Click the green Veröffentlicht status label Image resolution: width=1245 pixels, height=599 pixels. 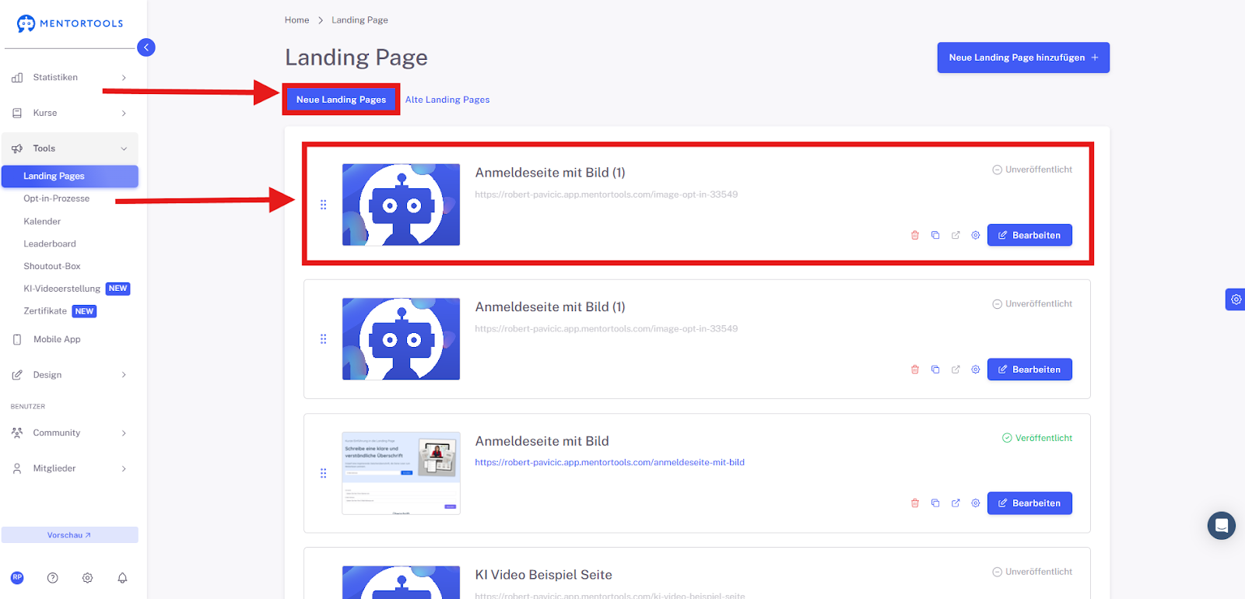click(1037, 438)
